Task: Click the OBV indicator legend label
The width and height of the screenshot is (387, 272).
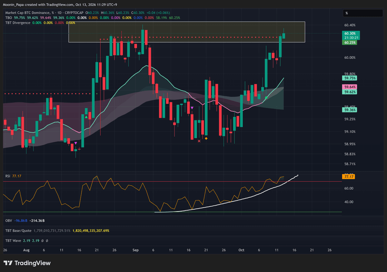Action: [x=9, y=221]
